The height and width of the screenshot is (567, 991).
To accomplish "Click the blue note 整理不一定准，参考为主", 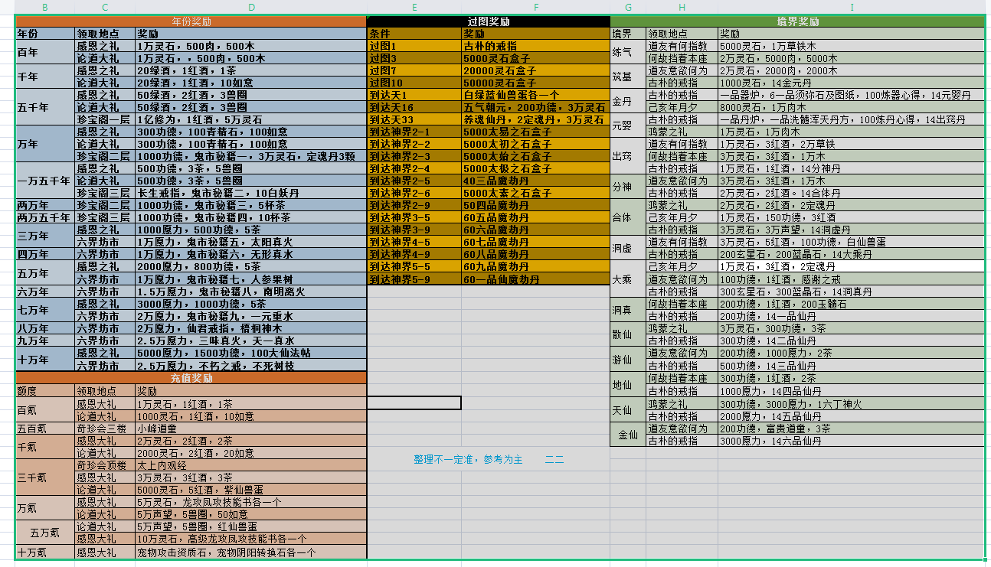I will 468,459.
